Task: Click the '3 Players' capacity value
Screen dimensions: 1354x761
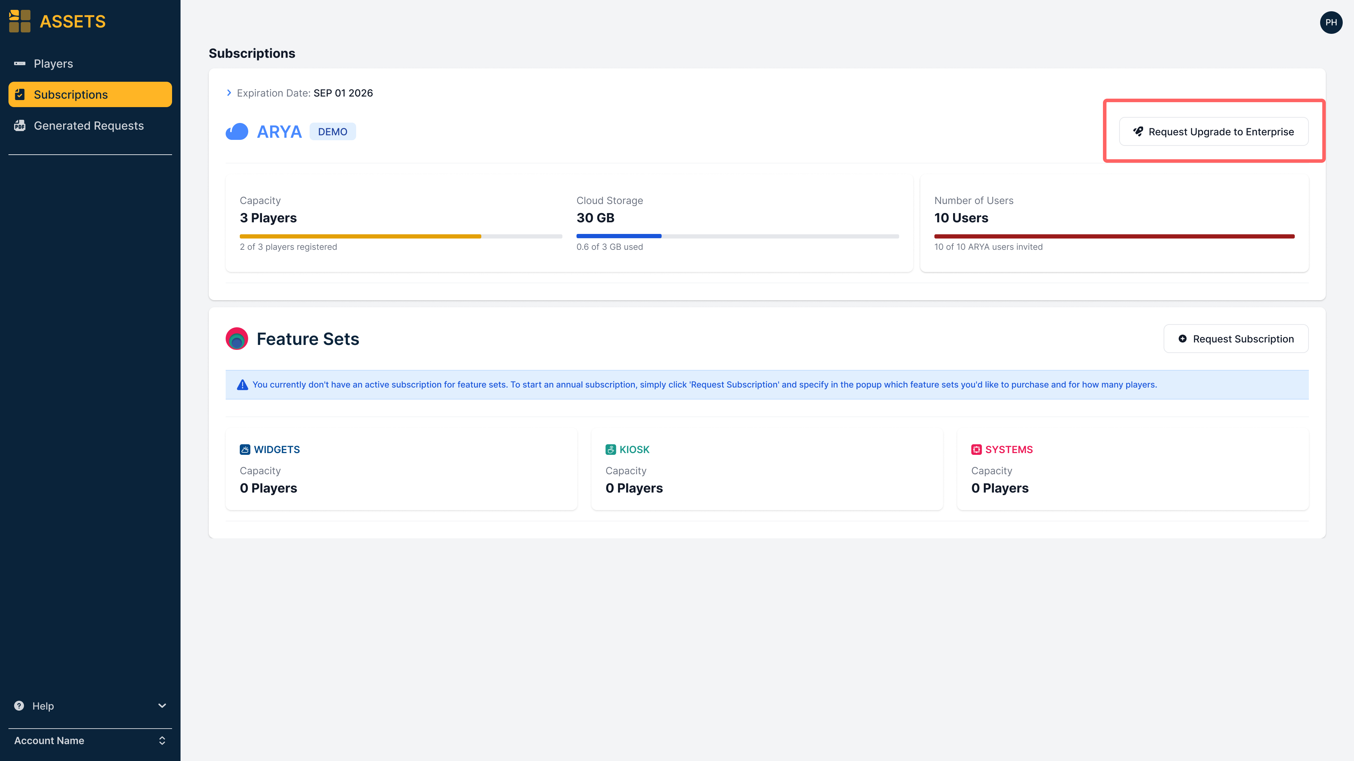Action: coord(268,218)
